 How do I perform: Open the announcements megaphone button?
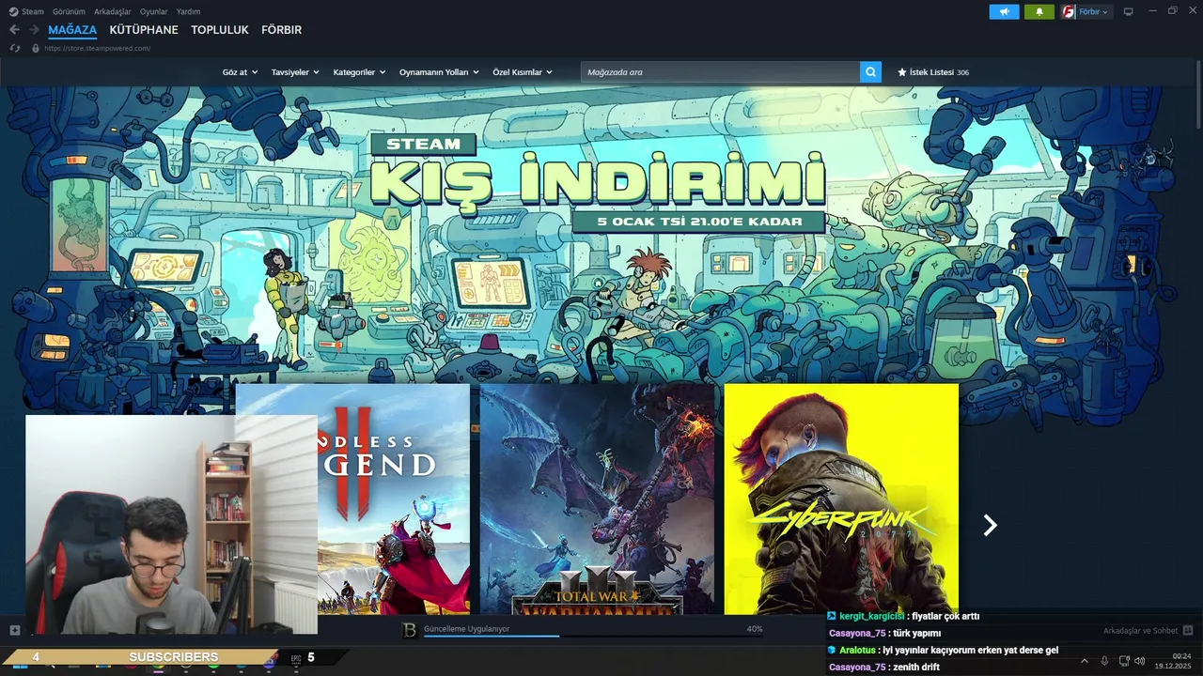(x=1004, y=12)
